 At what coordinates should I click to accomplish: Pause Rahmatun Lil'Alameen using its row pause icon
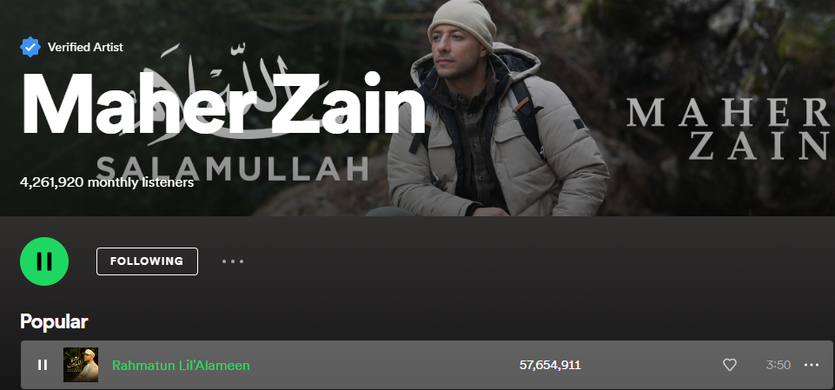click(x=43, y=365)
